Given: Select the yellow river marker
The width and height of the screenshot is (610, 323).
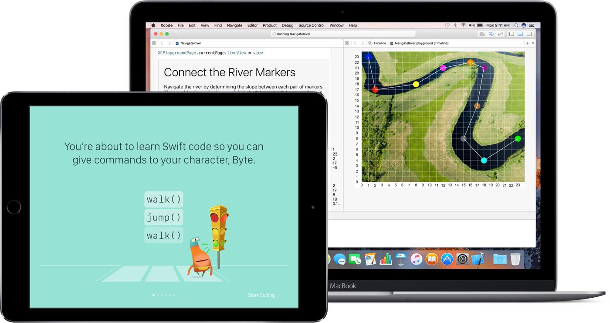Looking at the screenshot, I should 416,84.
